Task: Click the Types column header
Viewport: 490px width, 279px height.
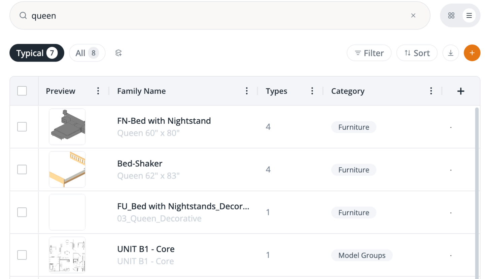Action: point(276,91)
